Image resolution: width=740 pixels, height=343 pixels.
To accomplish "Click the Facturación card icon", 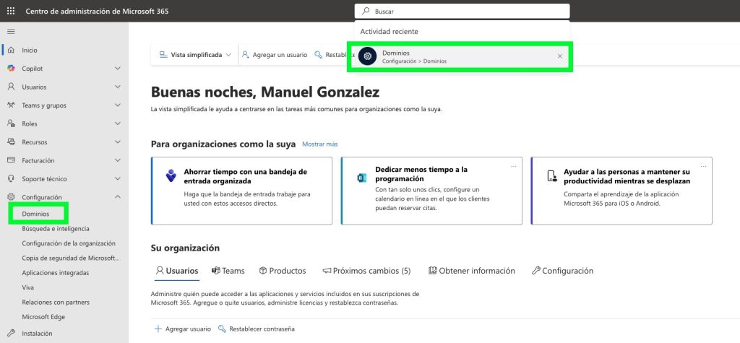I will [x=11, y=160].
